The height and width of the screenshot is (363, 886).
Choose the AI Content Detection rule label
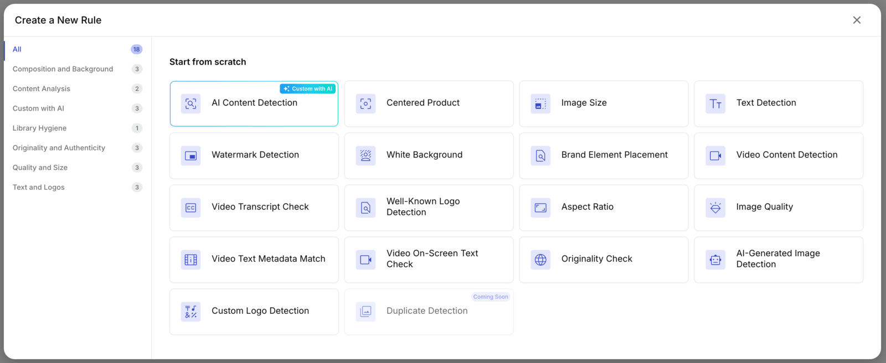point(254,103)
